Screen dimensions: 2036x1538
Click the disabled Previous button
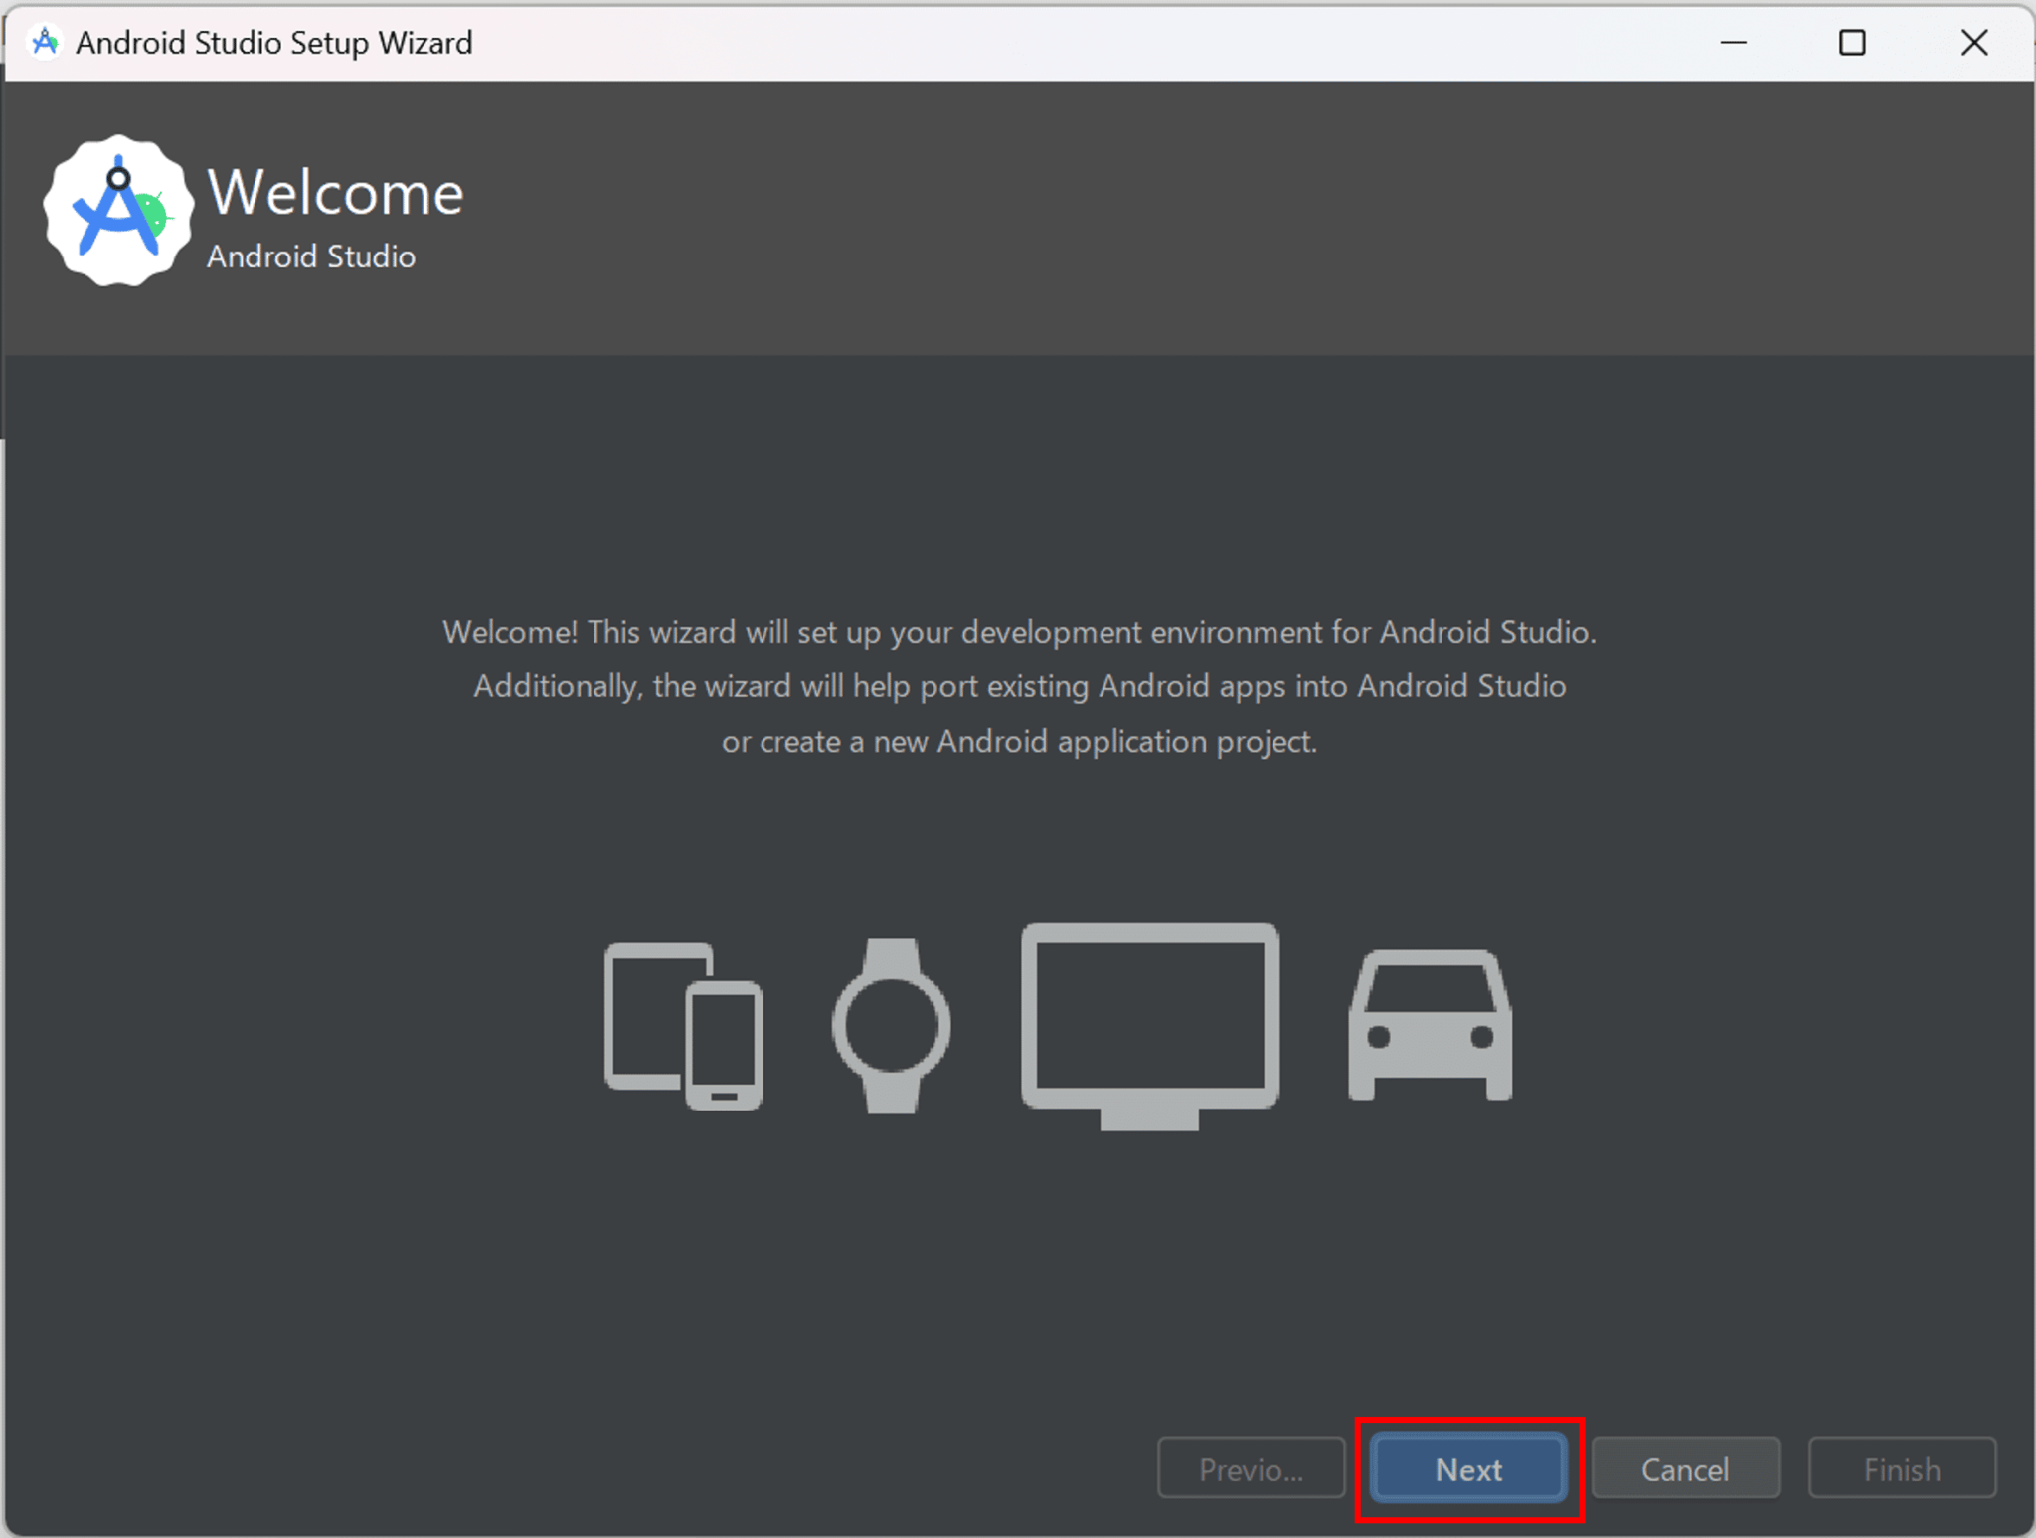click(1251, 1469)
